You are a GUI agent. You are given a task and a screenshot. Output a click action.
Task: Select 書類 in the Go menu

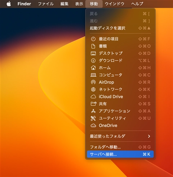120,46
